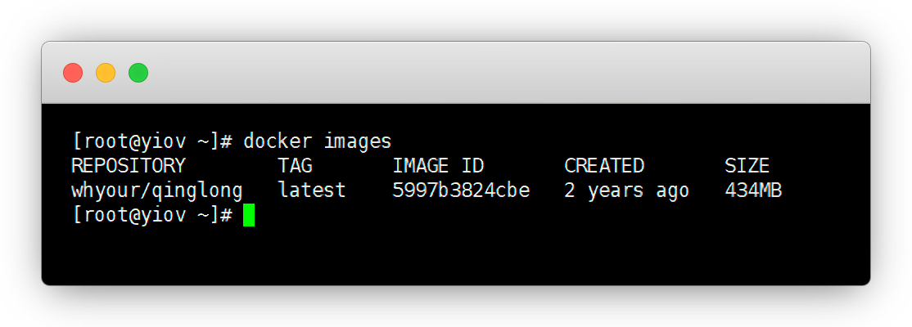Select the whyour/qinglong repository name
This screenshot has width=912, height=327.
click(157, 191)
